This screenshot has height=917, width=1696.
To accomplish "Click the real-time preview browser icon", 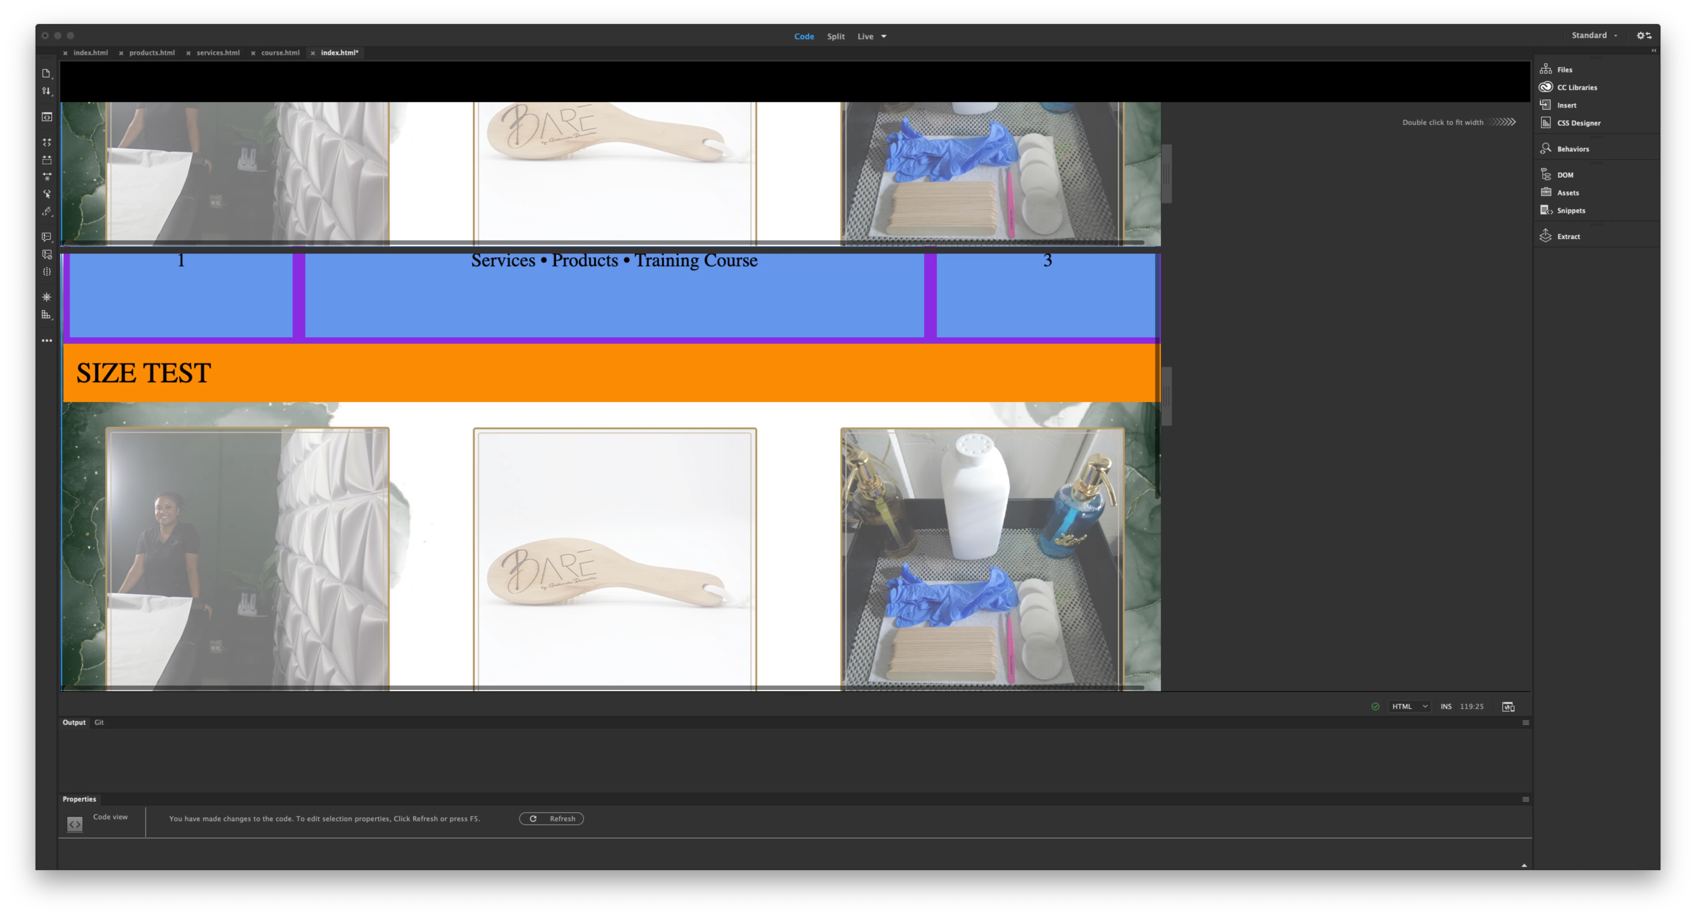I will pyautogui.click(x=1508, y=706).
